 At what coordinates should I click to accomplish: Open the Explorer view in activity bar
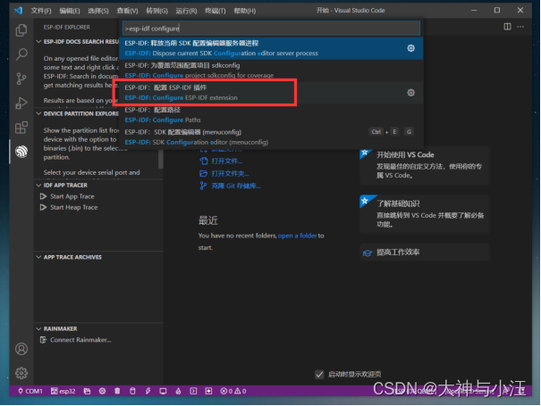21,30
